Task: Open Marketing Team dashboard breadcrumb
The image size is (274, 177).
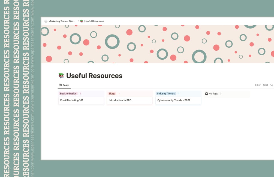Action: (62, 21)
